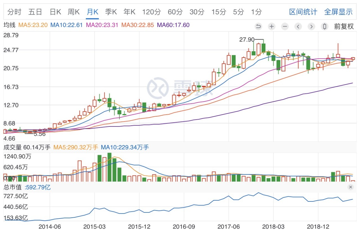The width and height of the screenshot is (360, 232).
Task: Zoom in chart with plus icon
Action: (271, 26)
